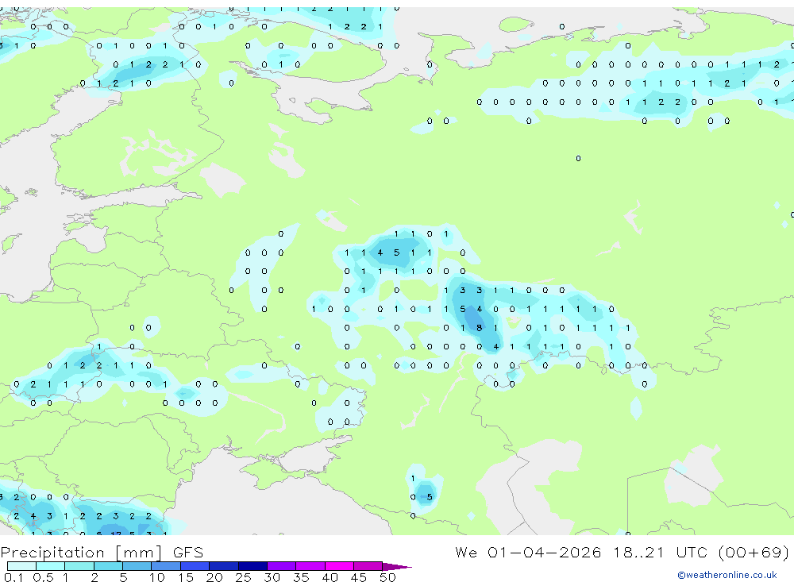Viewport: 794px width, 582px height.
Task: Click the 45–50 mm legend color box
Action: click(x=368, y=566)
